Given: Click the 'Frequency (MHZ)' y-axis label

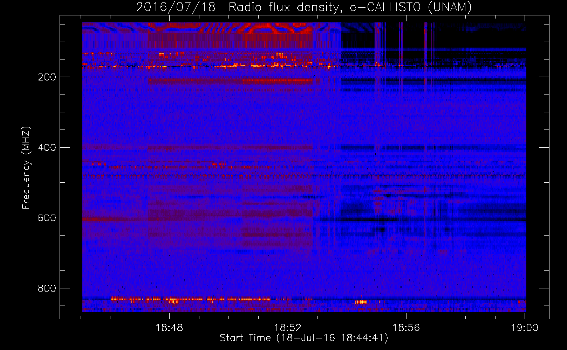Looking at the screenshot, I should pos(26,168).
